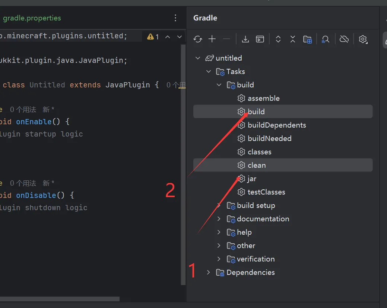387x308 pixels.
Task: Expand all nodes in Gradle tree
Action: click(278, 39)
